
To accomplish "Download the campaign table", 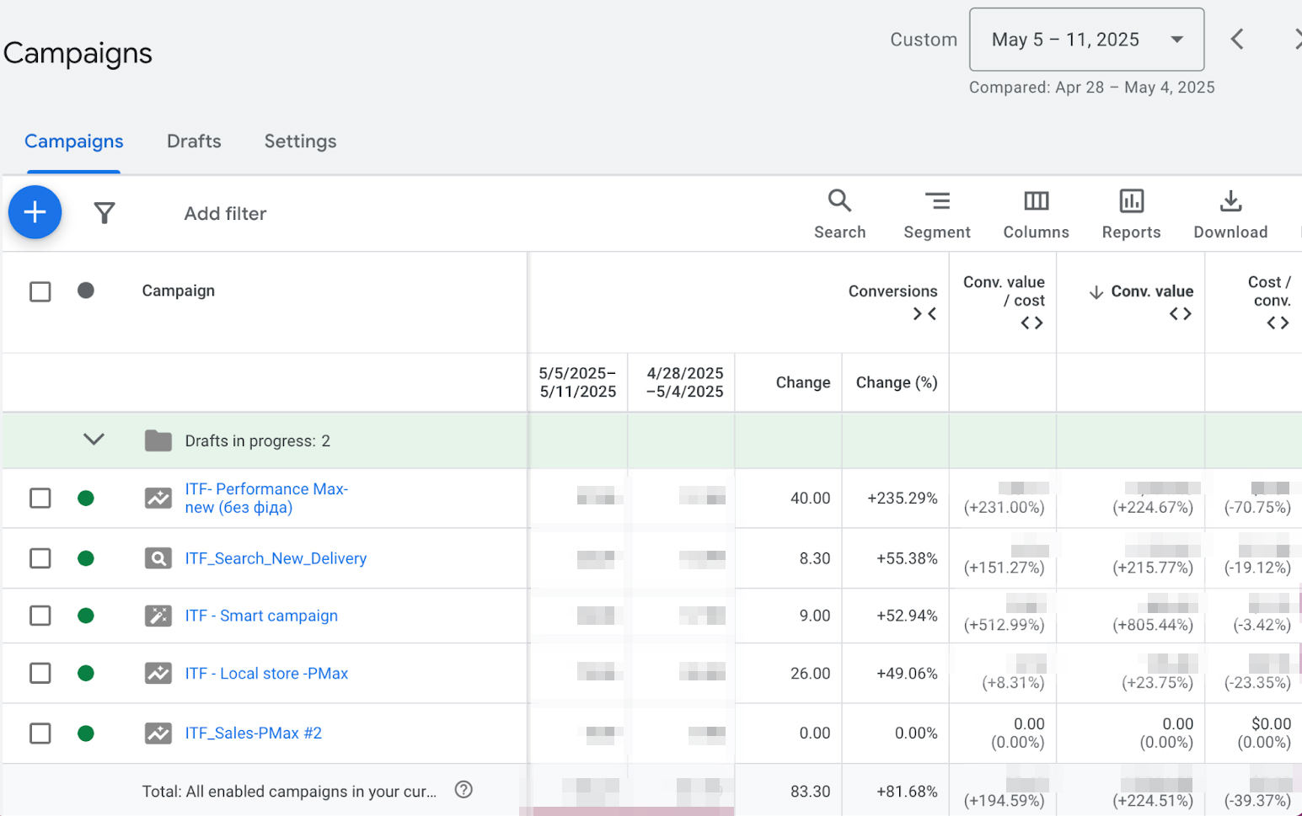I will [x=1230, y=214].
